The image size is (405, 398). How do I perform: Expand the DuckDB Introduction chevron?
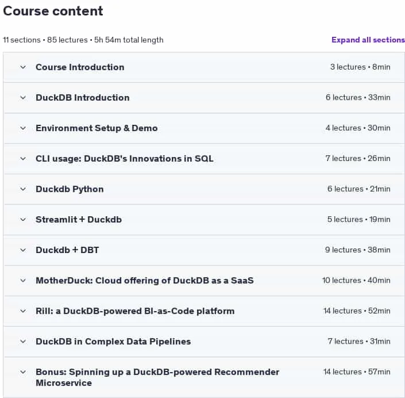(23, 98)
